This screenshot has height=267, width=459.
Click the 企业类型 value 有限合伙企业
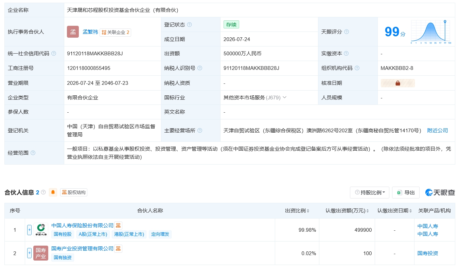[83, 98]
